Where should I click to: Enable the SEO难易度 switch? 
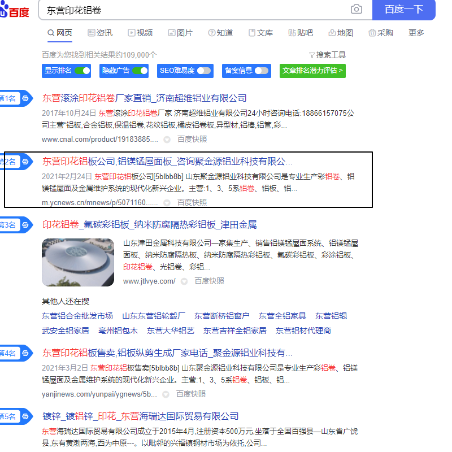(204, 71)
